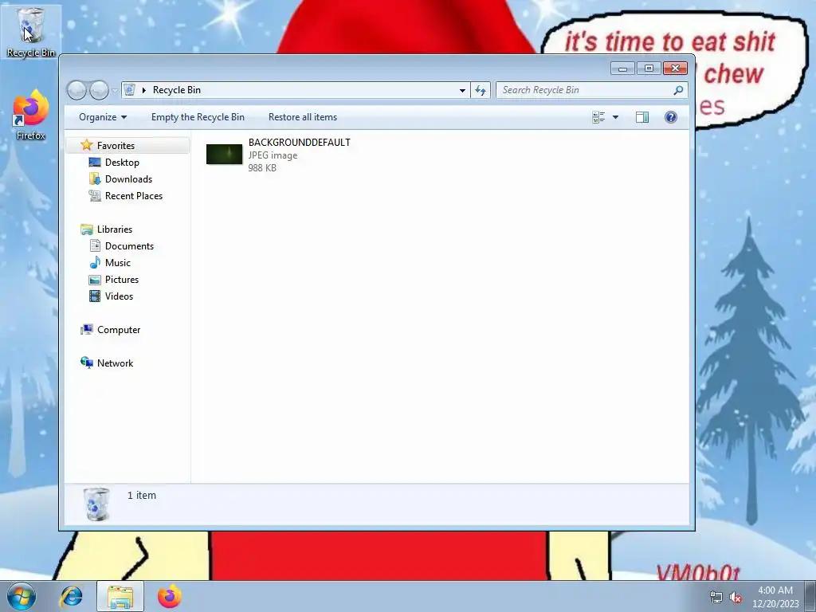
Task: Click the Videos filmstrip icon
Action: tap(95, 296)
